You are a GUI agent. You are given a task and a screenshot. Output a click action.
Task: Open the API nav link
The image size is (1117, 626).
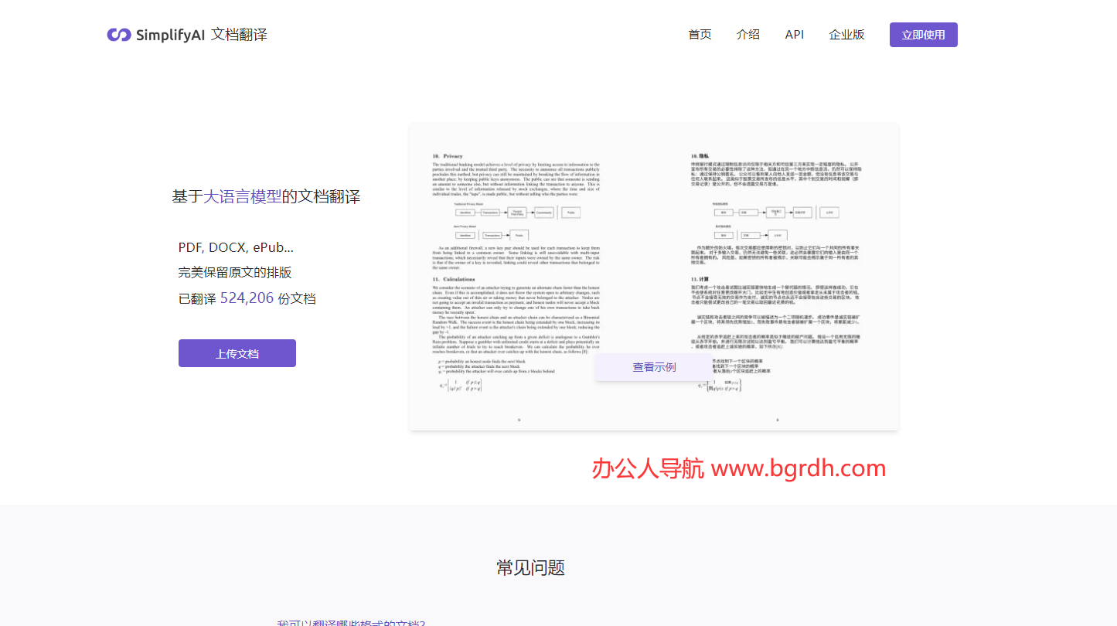(x=794, y=35)
